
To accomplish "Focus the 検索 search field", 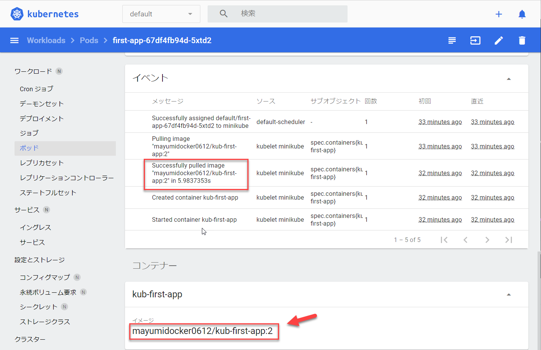I will pyautogui.click(x=278, y=14).
